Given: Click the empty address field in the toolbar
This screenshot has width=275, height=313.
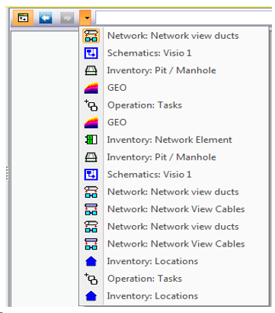Looking at the screenshot, I should (x=184, y=18).
